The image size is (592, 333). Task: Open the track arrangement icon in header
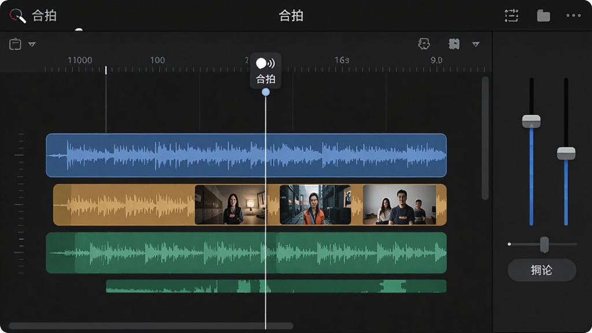click(511, 16)
